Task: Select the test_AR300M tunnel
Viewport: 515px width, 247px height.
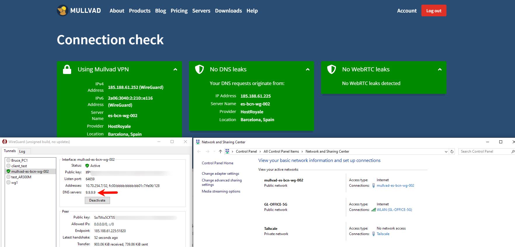Action: pyautogui.click(x=21, y=177)
